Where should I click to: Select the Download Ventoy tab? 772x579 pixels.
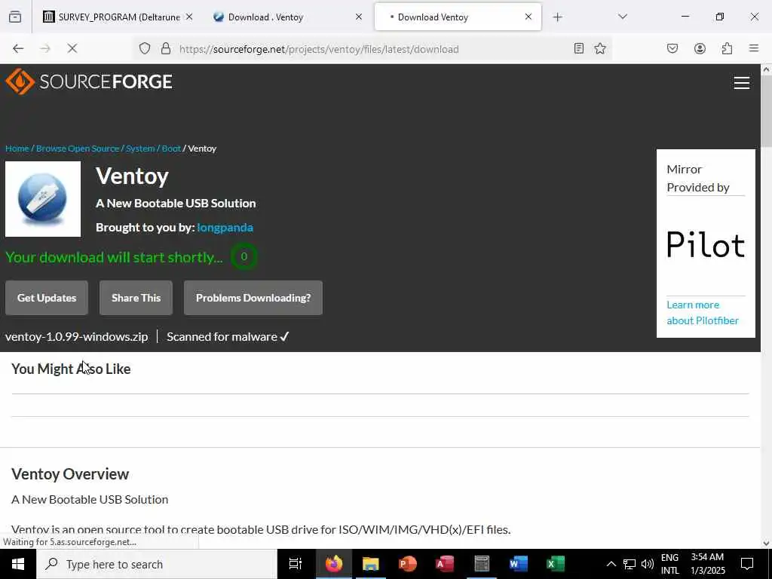[458, 17]
